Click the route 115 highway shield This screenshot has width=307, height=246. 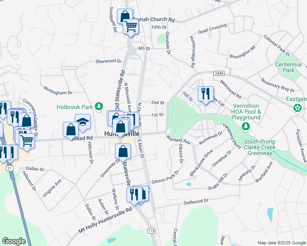(151, 231)
